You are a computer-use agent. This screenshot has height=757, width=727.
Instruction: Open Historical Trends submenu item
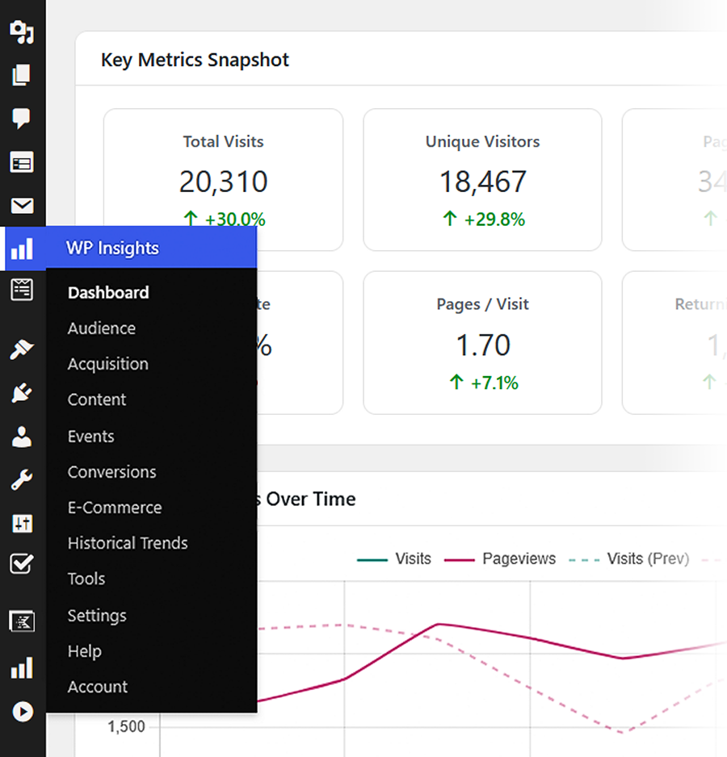tap(128, 544)
